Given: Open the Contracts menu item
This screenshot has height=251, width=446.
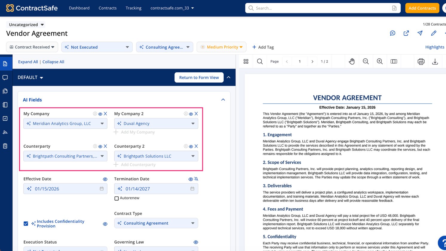Looking at the screenshot, I should tap(108, 8).
